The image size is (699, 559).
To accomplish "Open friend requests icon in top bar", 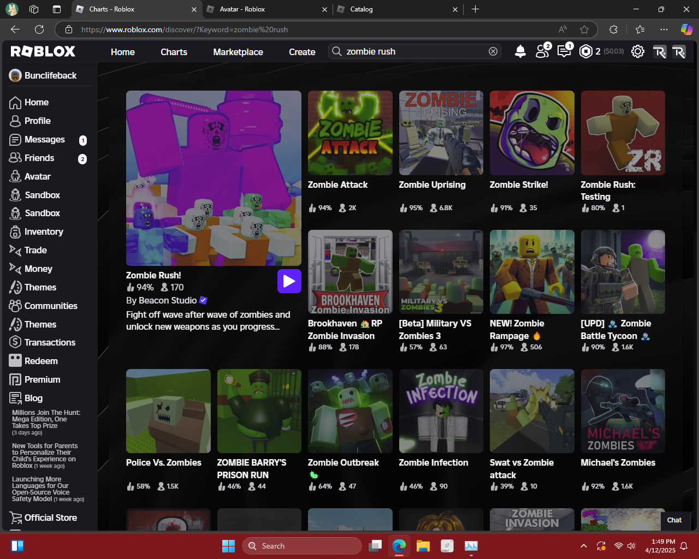I will 542,51.
